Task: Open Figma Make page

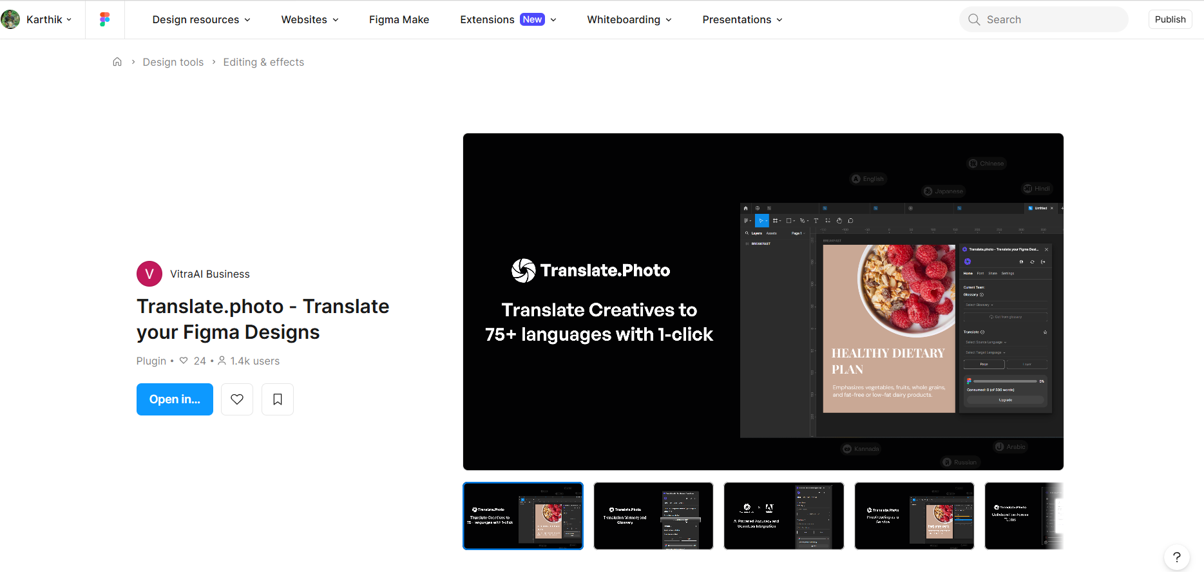Action: coord(399,19)
